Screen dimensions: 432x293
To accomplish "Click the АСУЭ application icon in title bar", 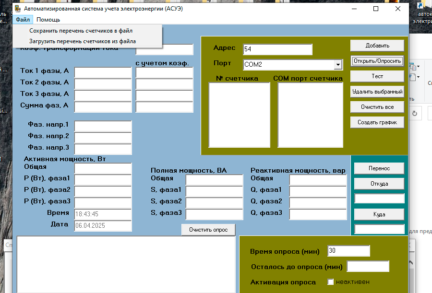I will tap(18, 9).
